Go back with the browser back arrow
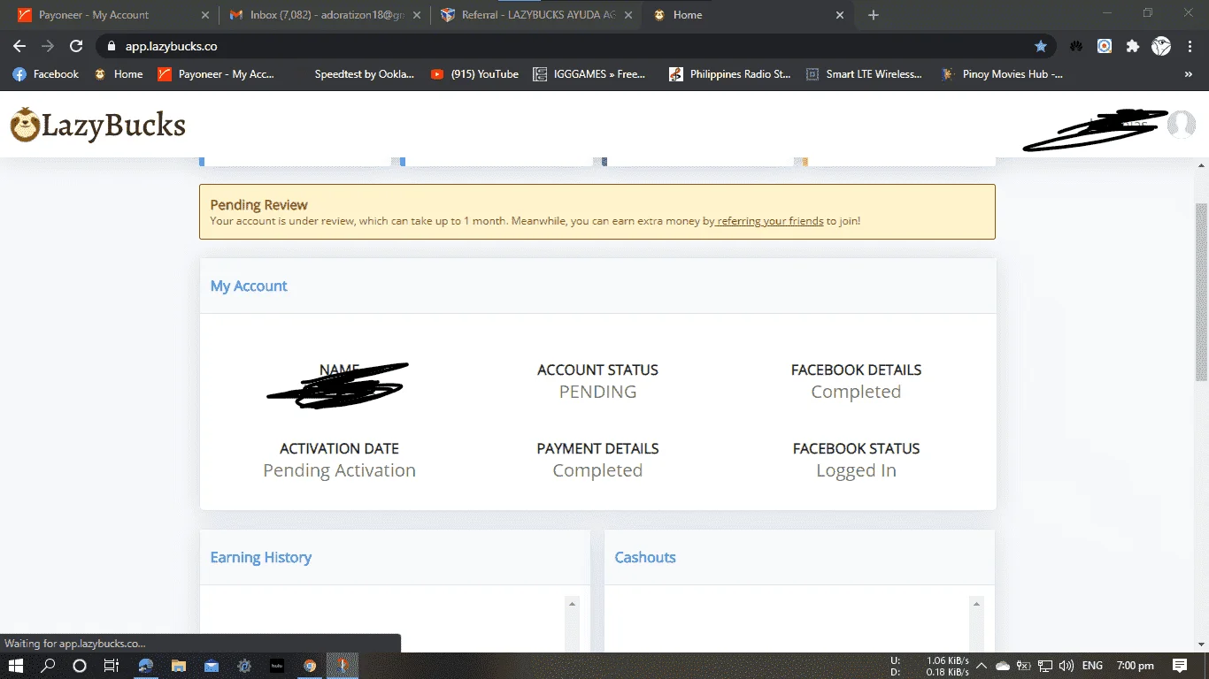Viewport: 1209px width, 679px height. coord(19,46)
